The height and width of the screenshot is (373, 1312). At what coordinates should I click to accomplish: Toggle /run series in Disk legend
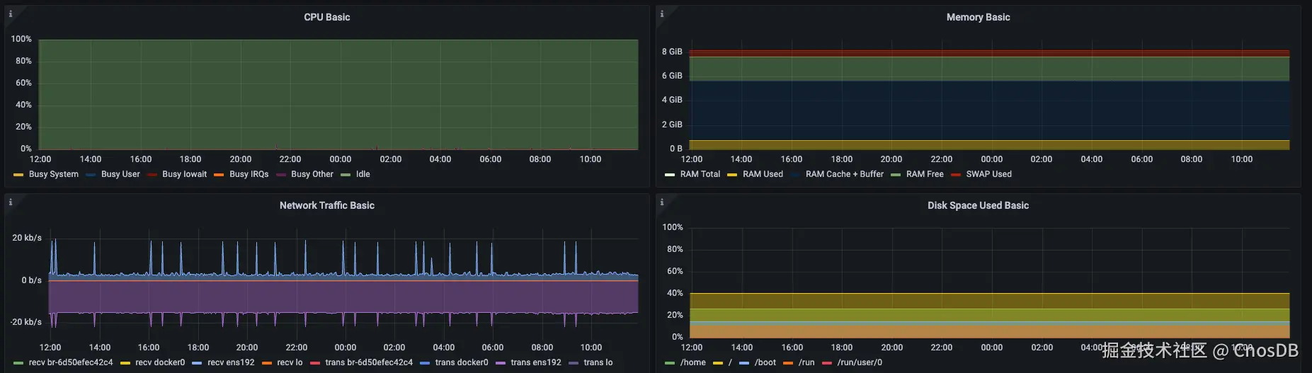[806, 362]
